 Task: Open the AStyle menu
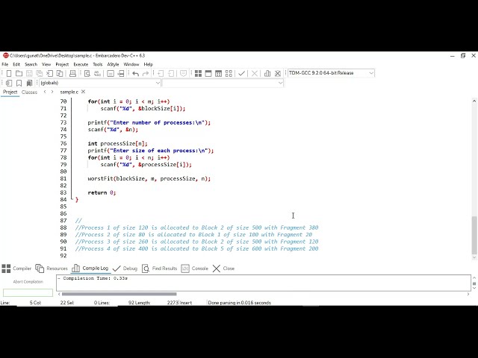click(x=113, y=65)
